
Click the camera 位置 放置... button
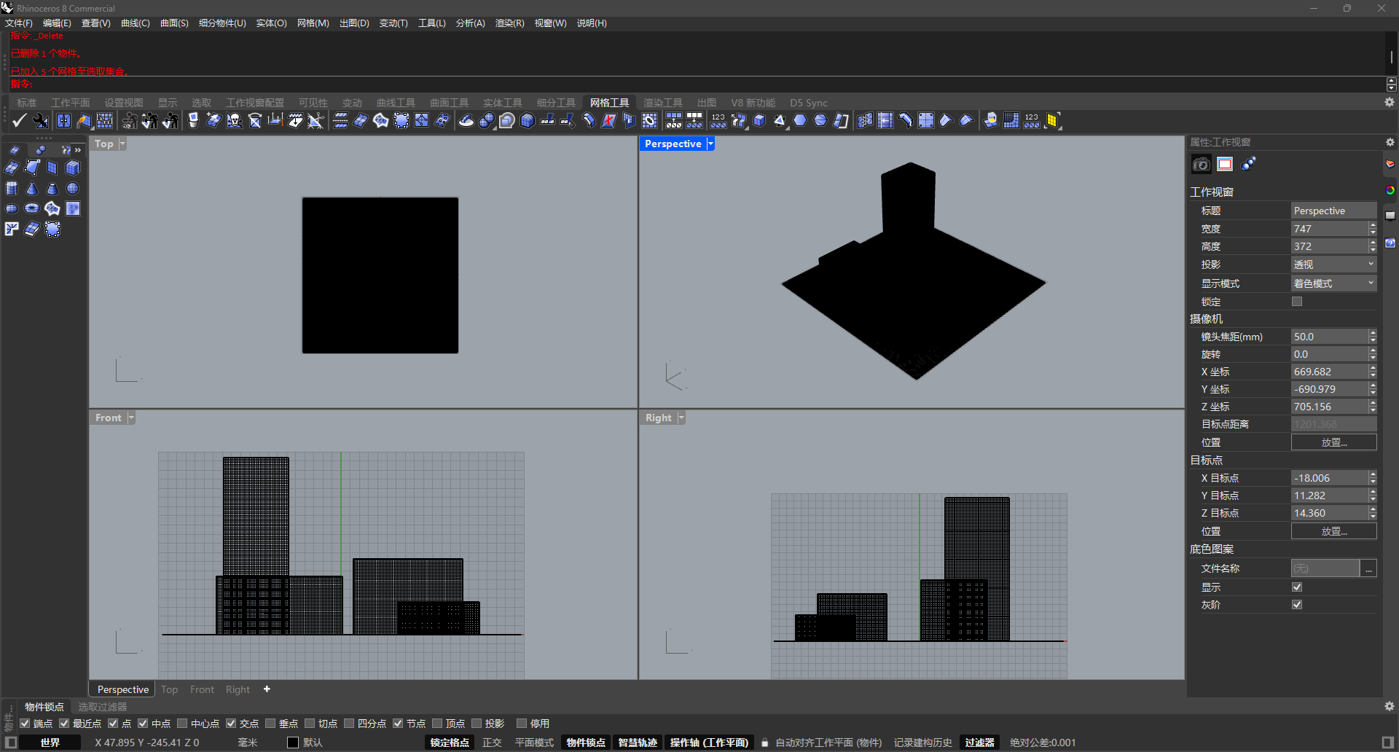click(1333, 442)
